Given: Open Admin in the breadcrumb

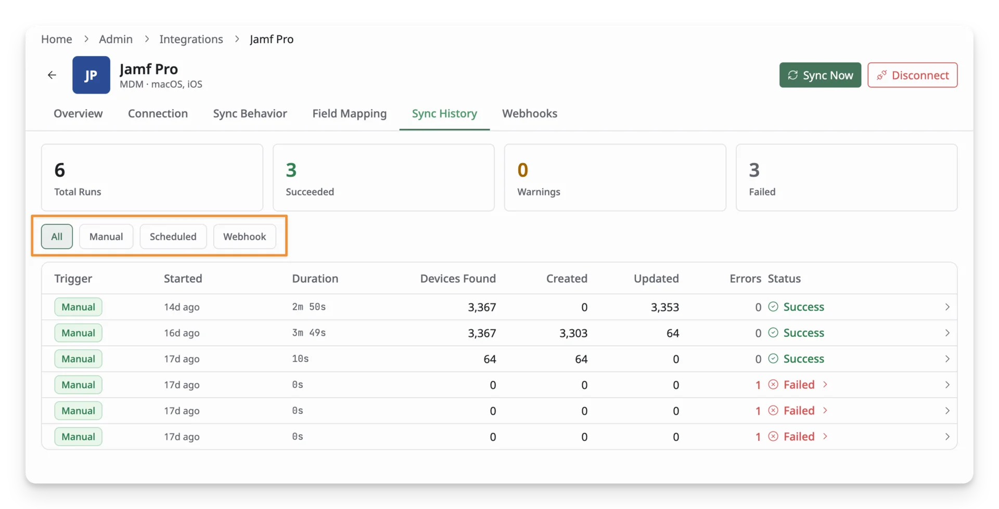Looking at the screenshot, I should (116, 39).
